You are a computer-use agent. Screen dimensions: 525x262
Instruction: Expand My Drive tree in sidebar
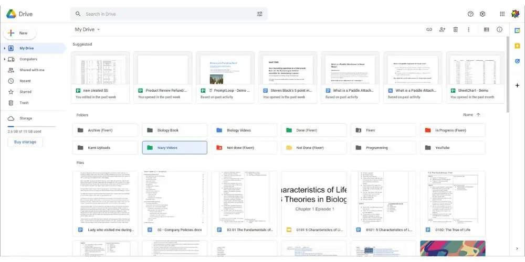(x=4, y=48)
